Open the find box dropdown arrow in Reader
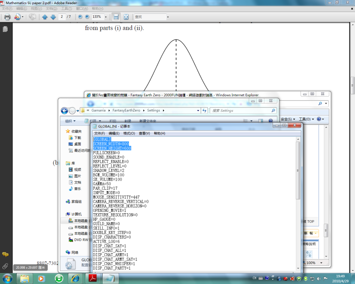Image resolution: width=355 pixels, height=284 pixels. tap(168, 17)
